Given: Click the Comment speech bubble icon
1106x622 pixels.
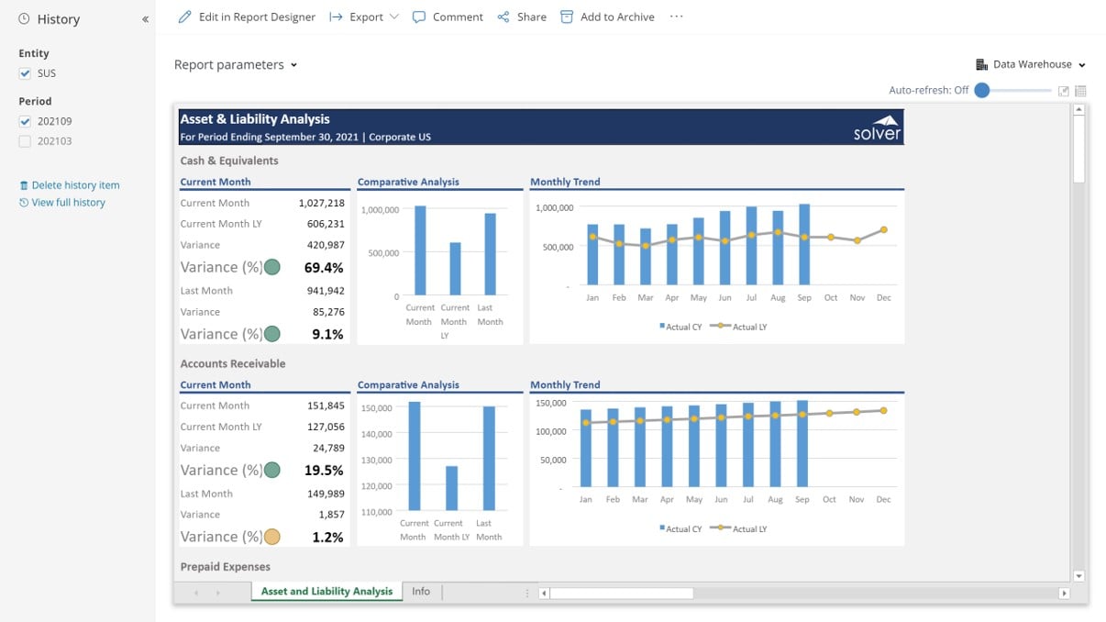Looking at the screenshot, I should (x=419, y=17).
